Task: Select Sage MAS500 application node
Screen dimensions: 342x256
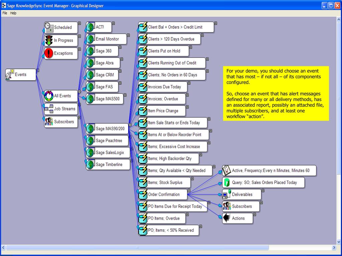Action: coord(105,99)
